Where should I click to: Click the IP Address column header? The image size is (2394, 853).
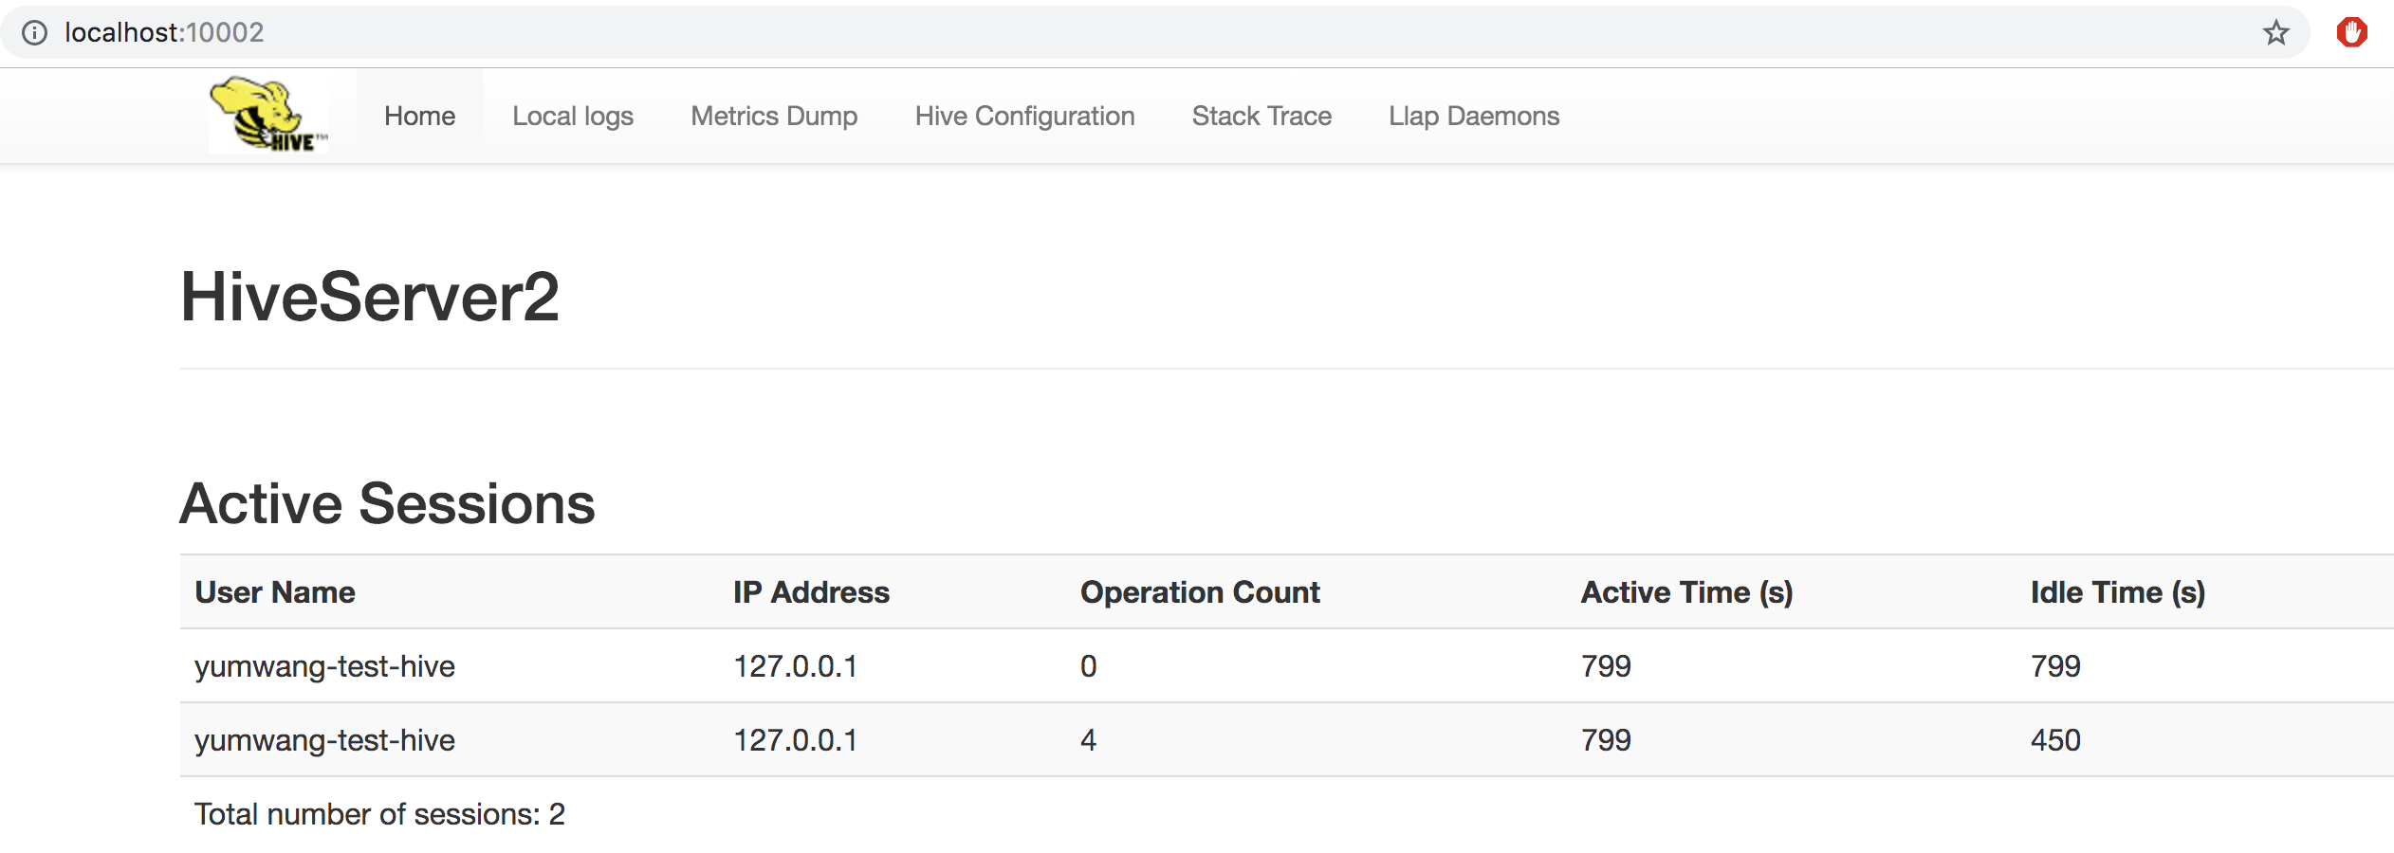[811, 591]
